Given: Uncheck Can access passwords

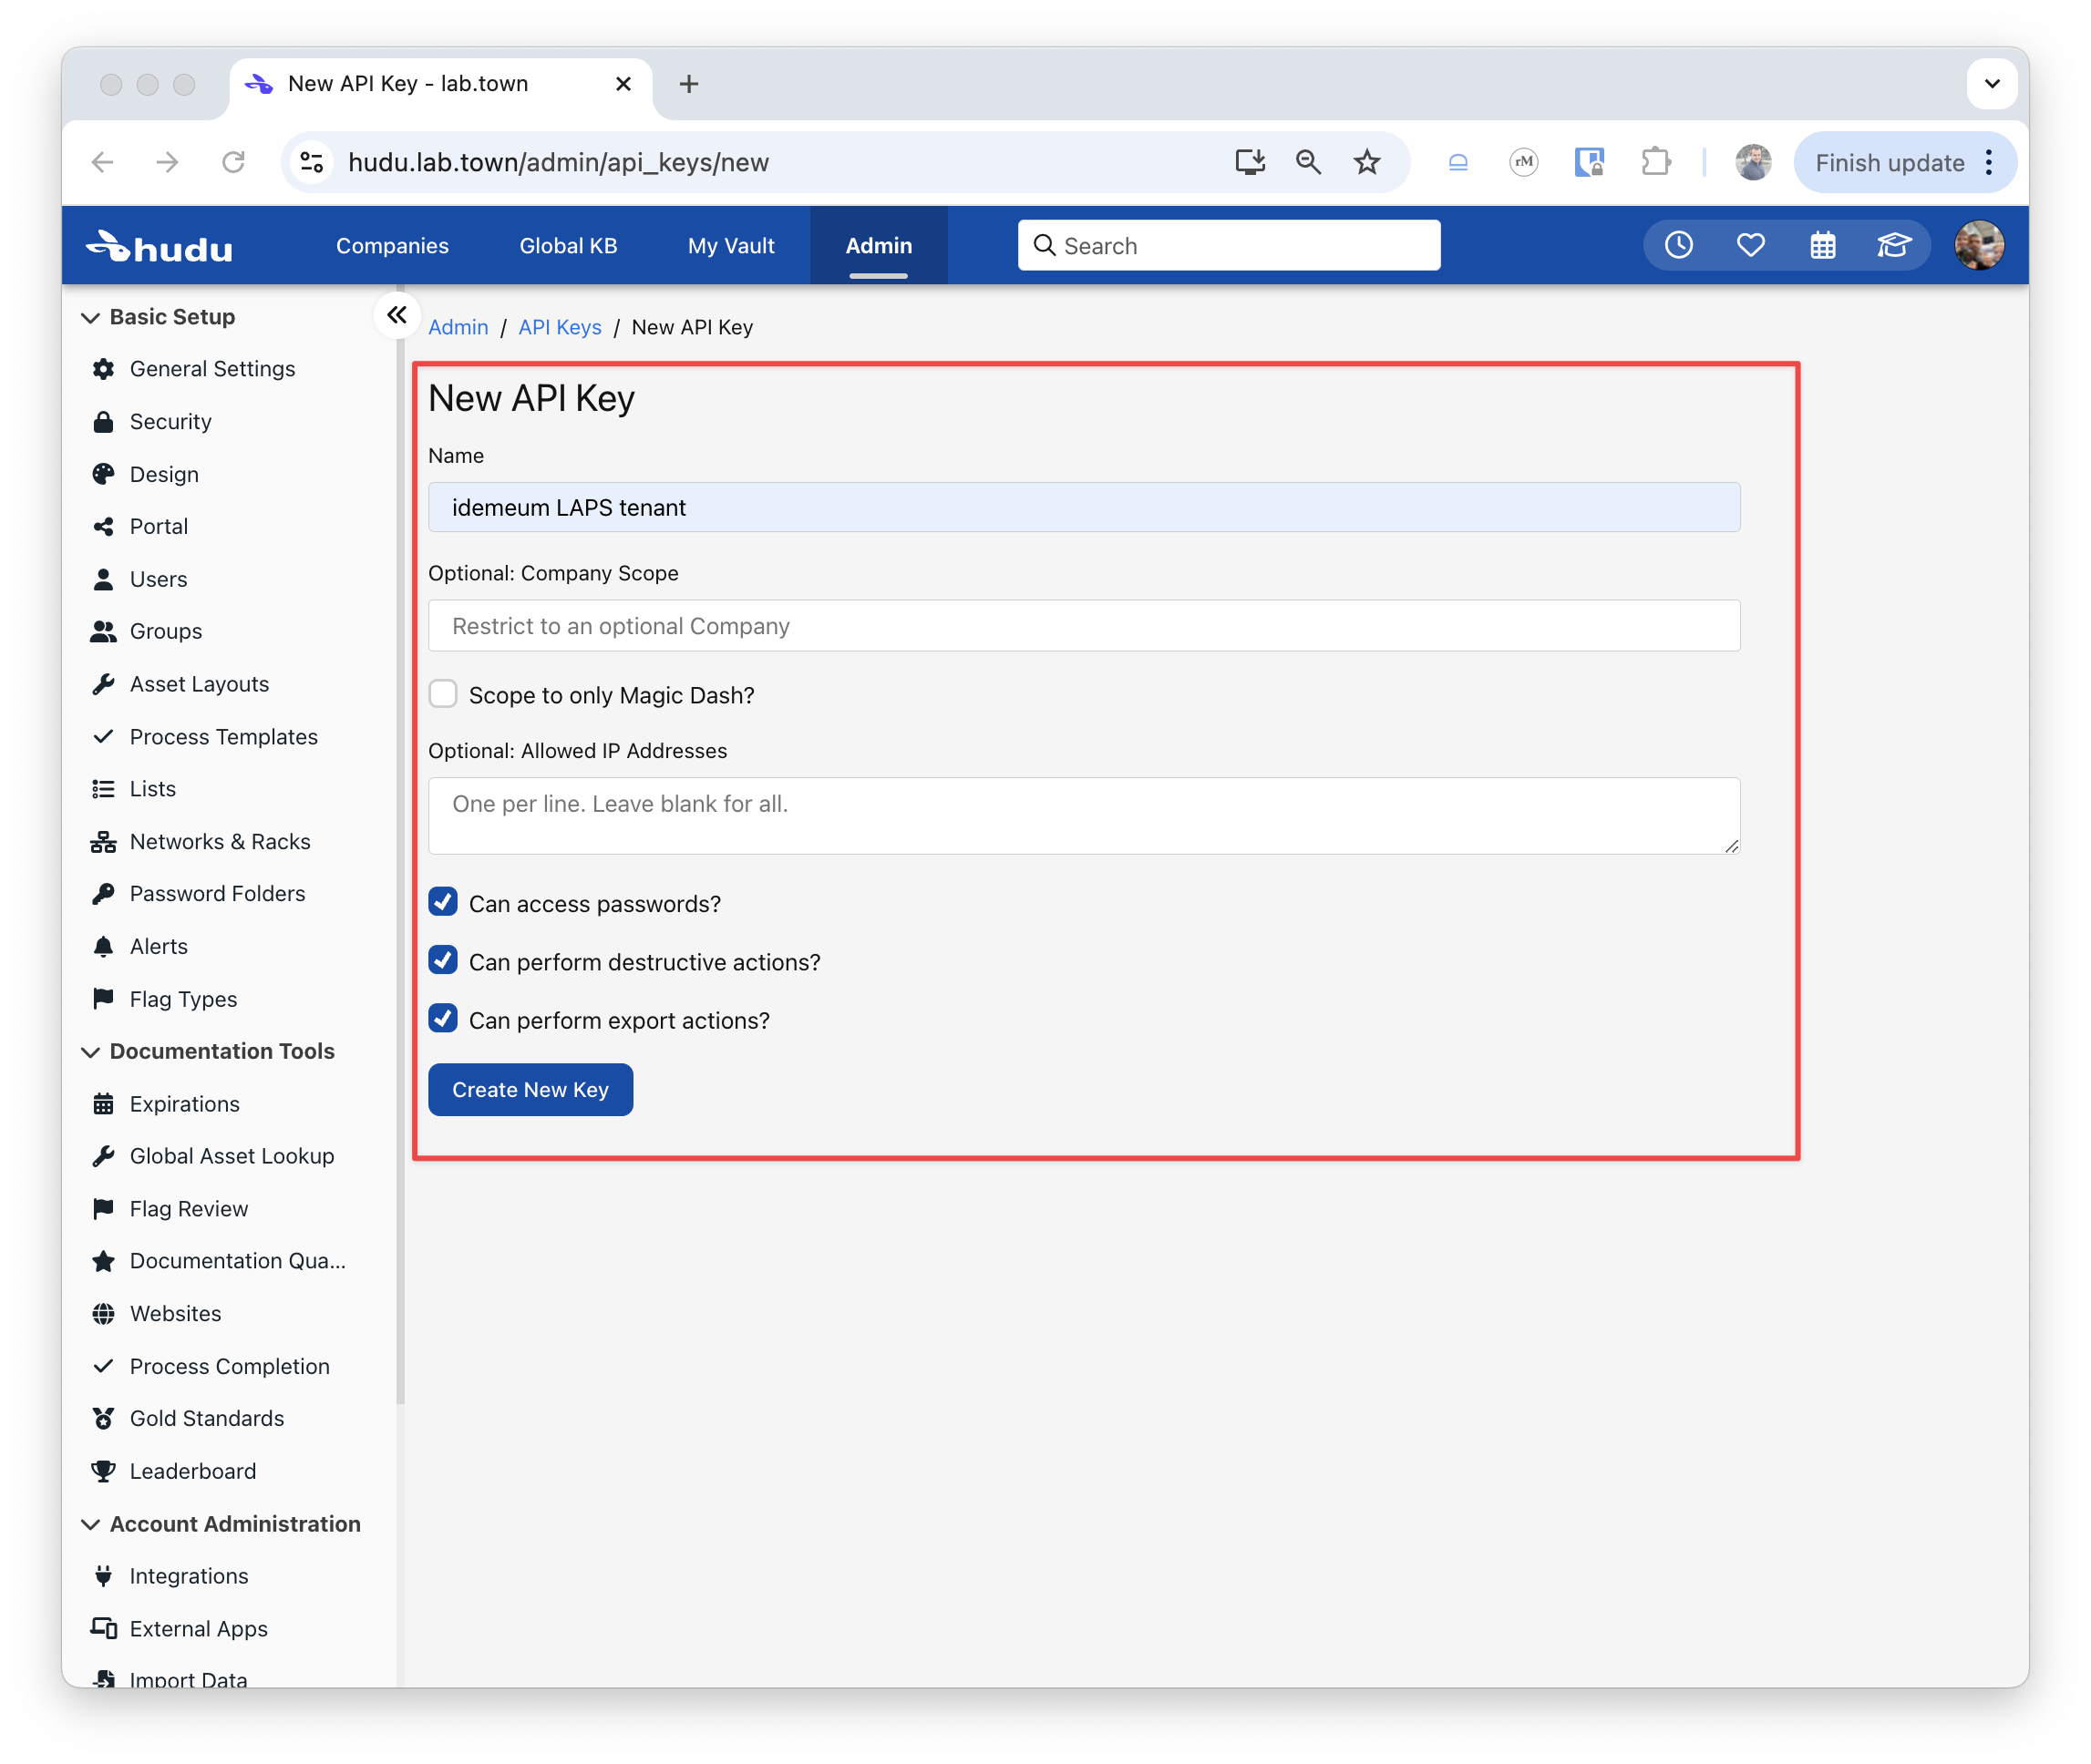Looking at the screenshot, I should click(x=443, y=902).
